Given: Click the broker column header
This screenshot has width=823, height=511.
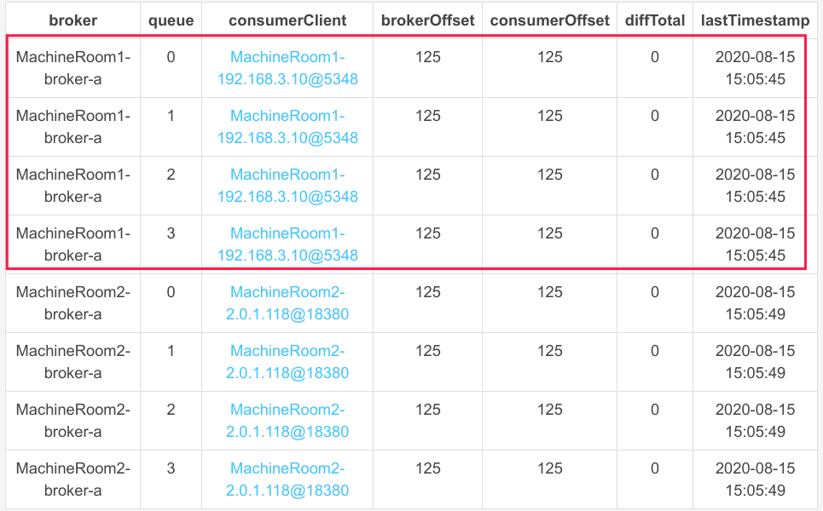Looking at the screenshot, I should 72,20.
